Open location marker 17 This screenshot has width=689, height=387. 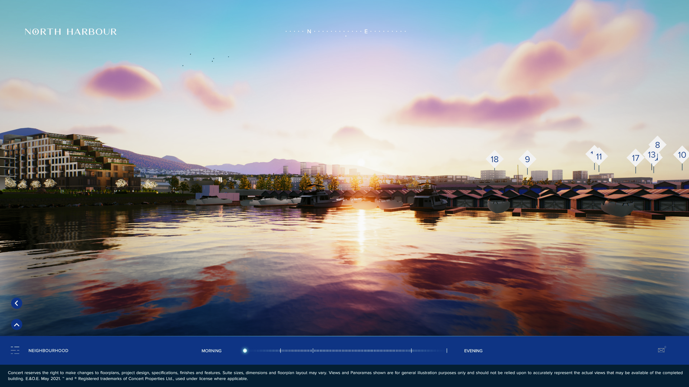click(x=635, y=158)
